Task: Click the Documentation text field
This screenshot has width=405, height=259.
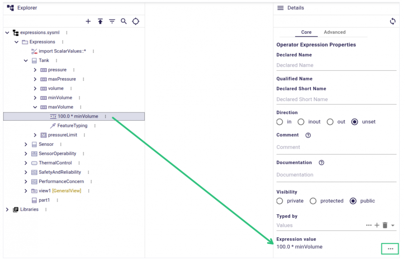Action: [336, 175]
